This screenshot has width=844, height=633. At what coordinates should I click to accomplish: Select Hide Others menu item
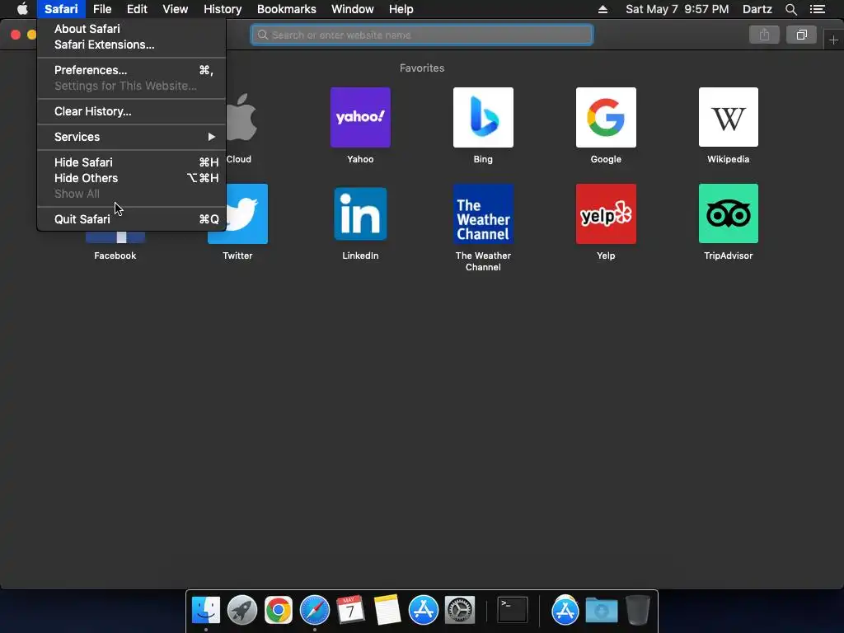131,178
